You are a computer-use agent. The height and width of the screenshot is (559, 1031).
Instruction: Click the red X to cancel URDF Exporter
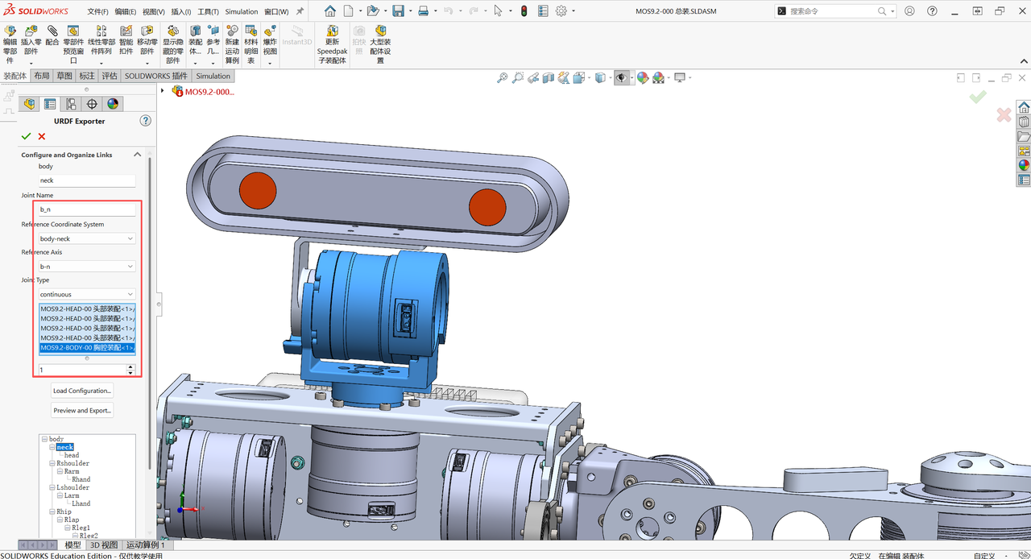42,137
